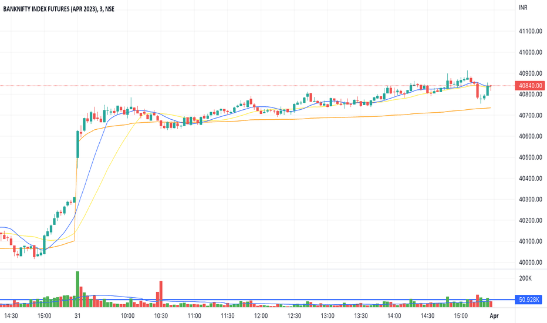
Task: Click the 10:30 time axis label
Action: 161,316
